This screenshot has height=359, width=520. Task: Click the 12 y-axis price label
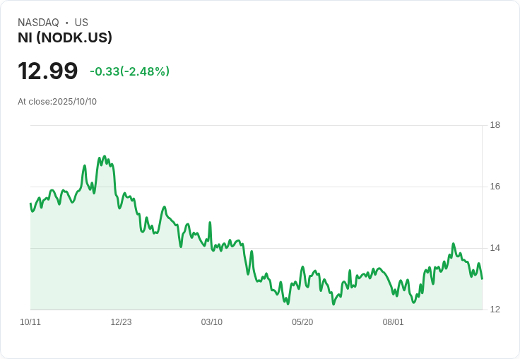click(x=495, y=310)
